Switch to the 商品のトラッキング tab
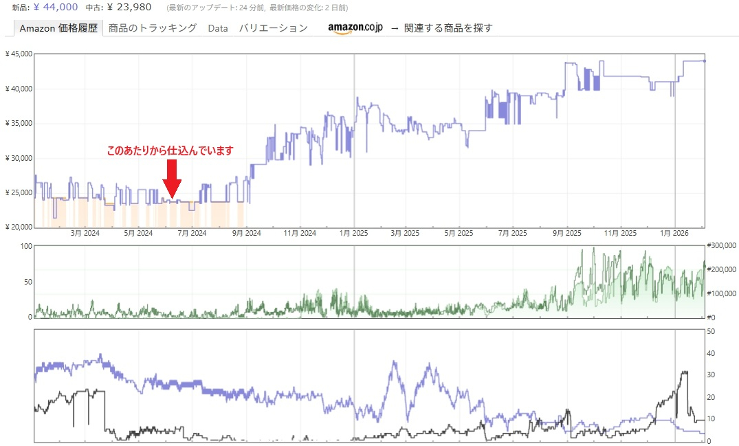The image size is (739, 446). coord(153,28)
